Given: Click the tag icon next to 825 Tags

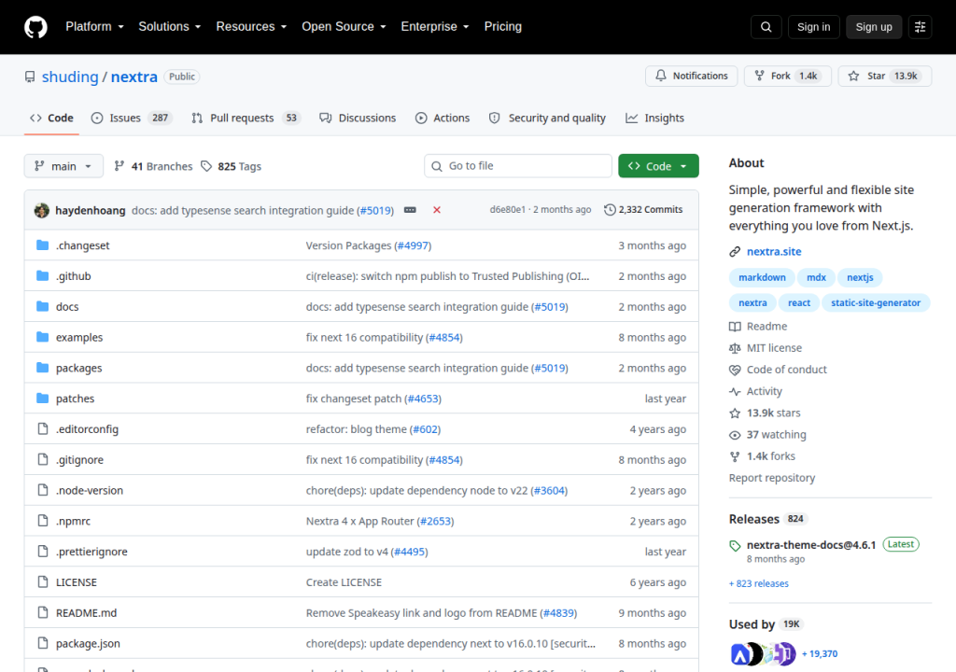Looking at the screenshot, I should 206,166.
